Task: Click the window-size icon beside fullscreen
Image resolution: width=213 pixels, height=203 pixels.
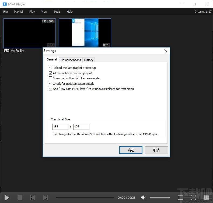Action: point(180,197)
